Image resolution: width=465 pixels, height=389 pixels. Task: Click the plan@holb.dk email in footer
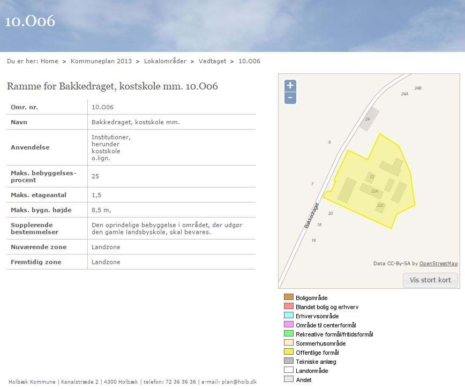(240, 382)
